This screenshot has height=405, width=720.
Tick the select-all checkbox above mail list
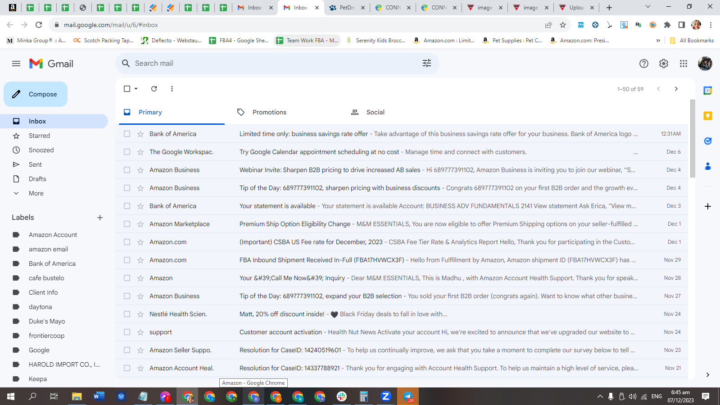point(127,89)
